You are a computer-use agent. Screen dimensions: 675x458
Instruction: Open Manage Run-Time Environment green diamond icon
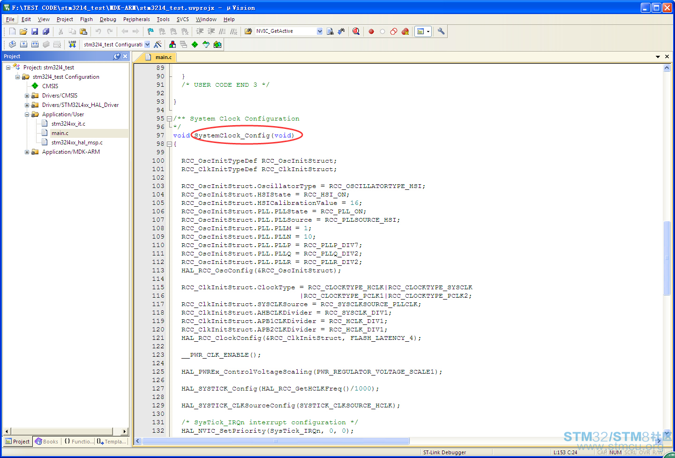click(195, 45)
